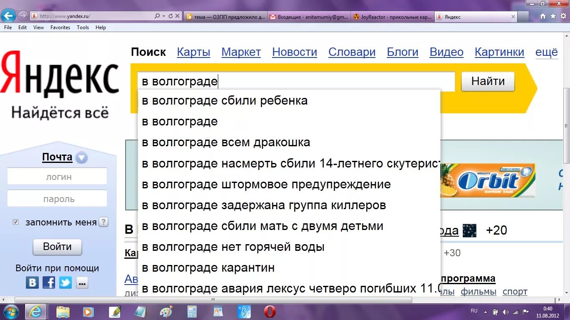Sign in with VKontakte icon
Viewport: 570px width, 320px height.
point(32,282)
